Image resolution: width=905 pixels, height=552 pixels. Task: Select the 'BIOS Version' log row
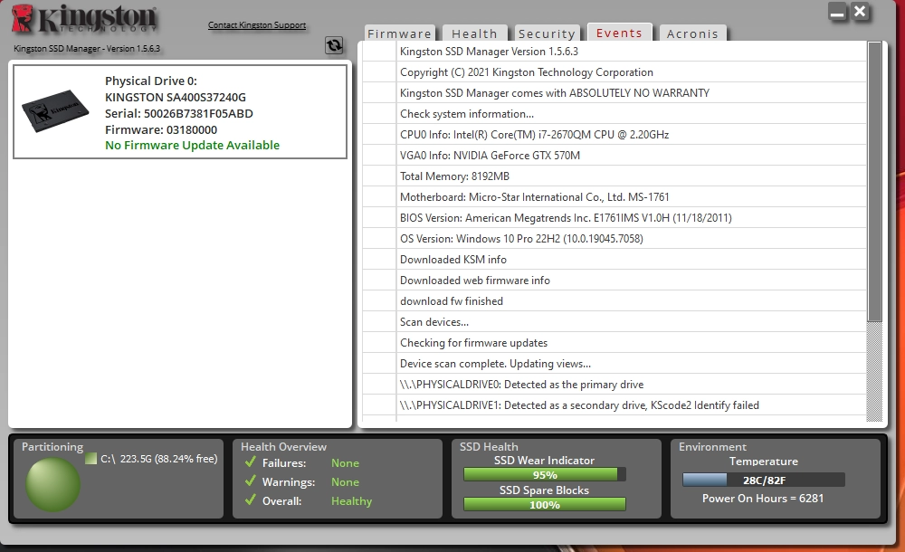click(614, 218)
